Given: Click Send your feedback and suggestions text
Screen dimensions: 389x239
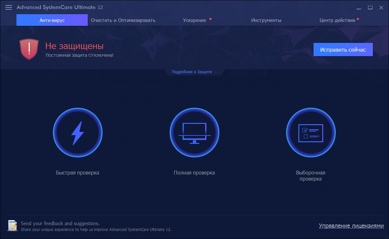Looking at the screenshot, I should point(60,223).
